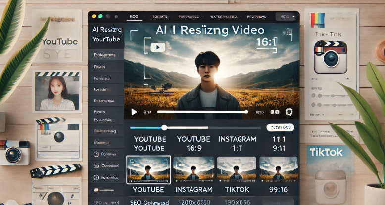Open the PROTVAWO tab
Image resolution: width=385 pixels, height=205 pixels.
point(257,17)
